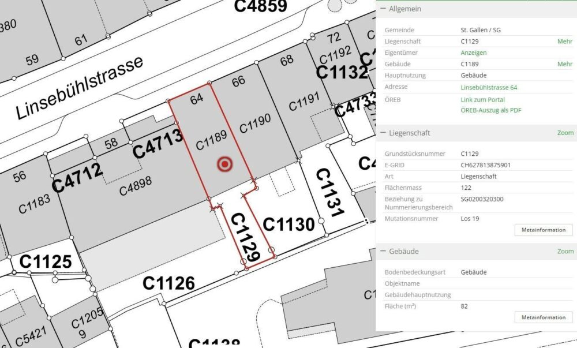This screenshot has height=348, width=577.
Task: Select parcel C1130 on the map
Action: (x=288, y=224)
